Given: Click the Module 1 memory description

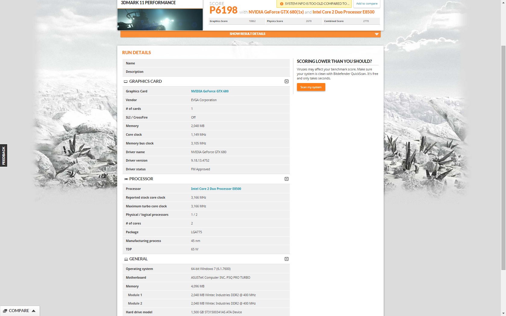Looking at the screenshot, I should point(223,295).
